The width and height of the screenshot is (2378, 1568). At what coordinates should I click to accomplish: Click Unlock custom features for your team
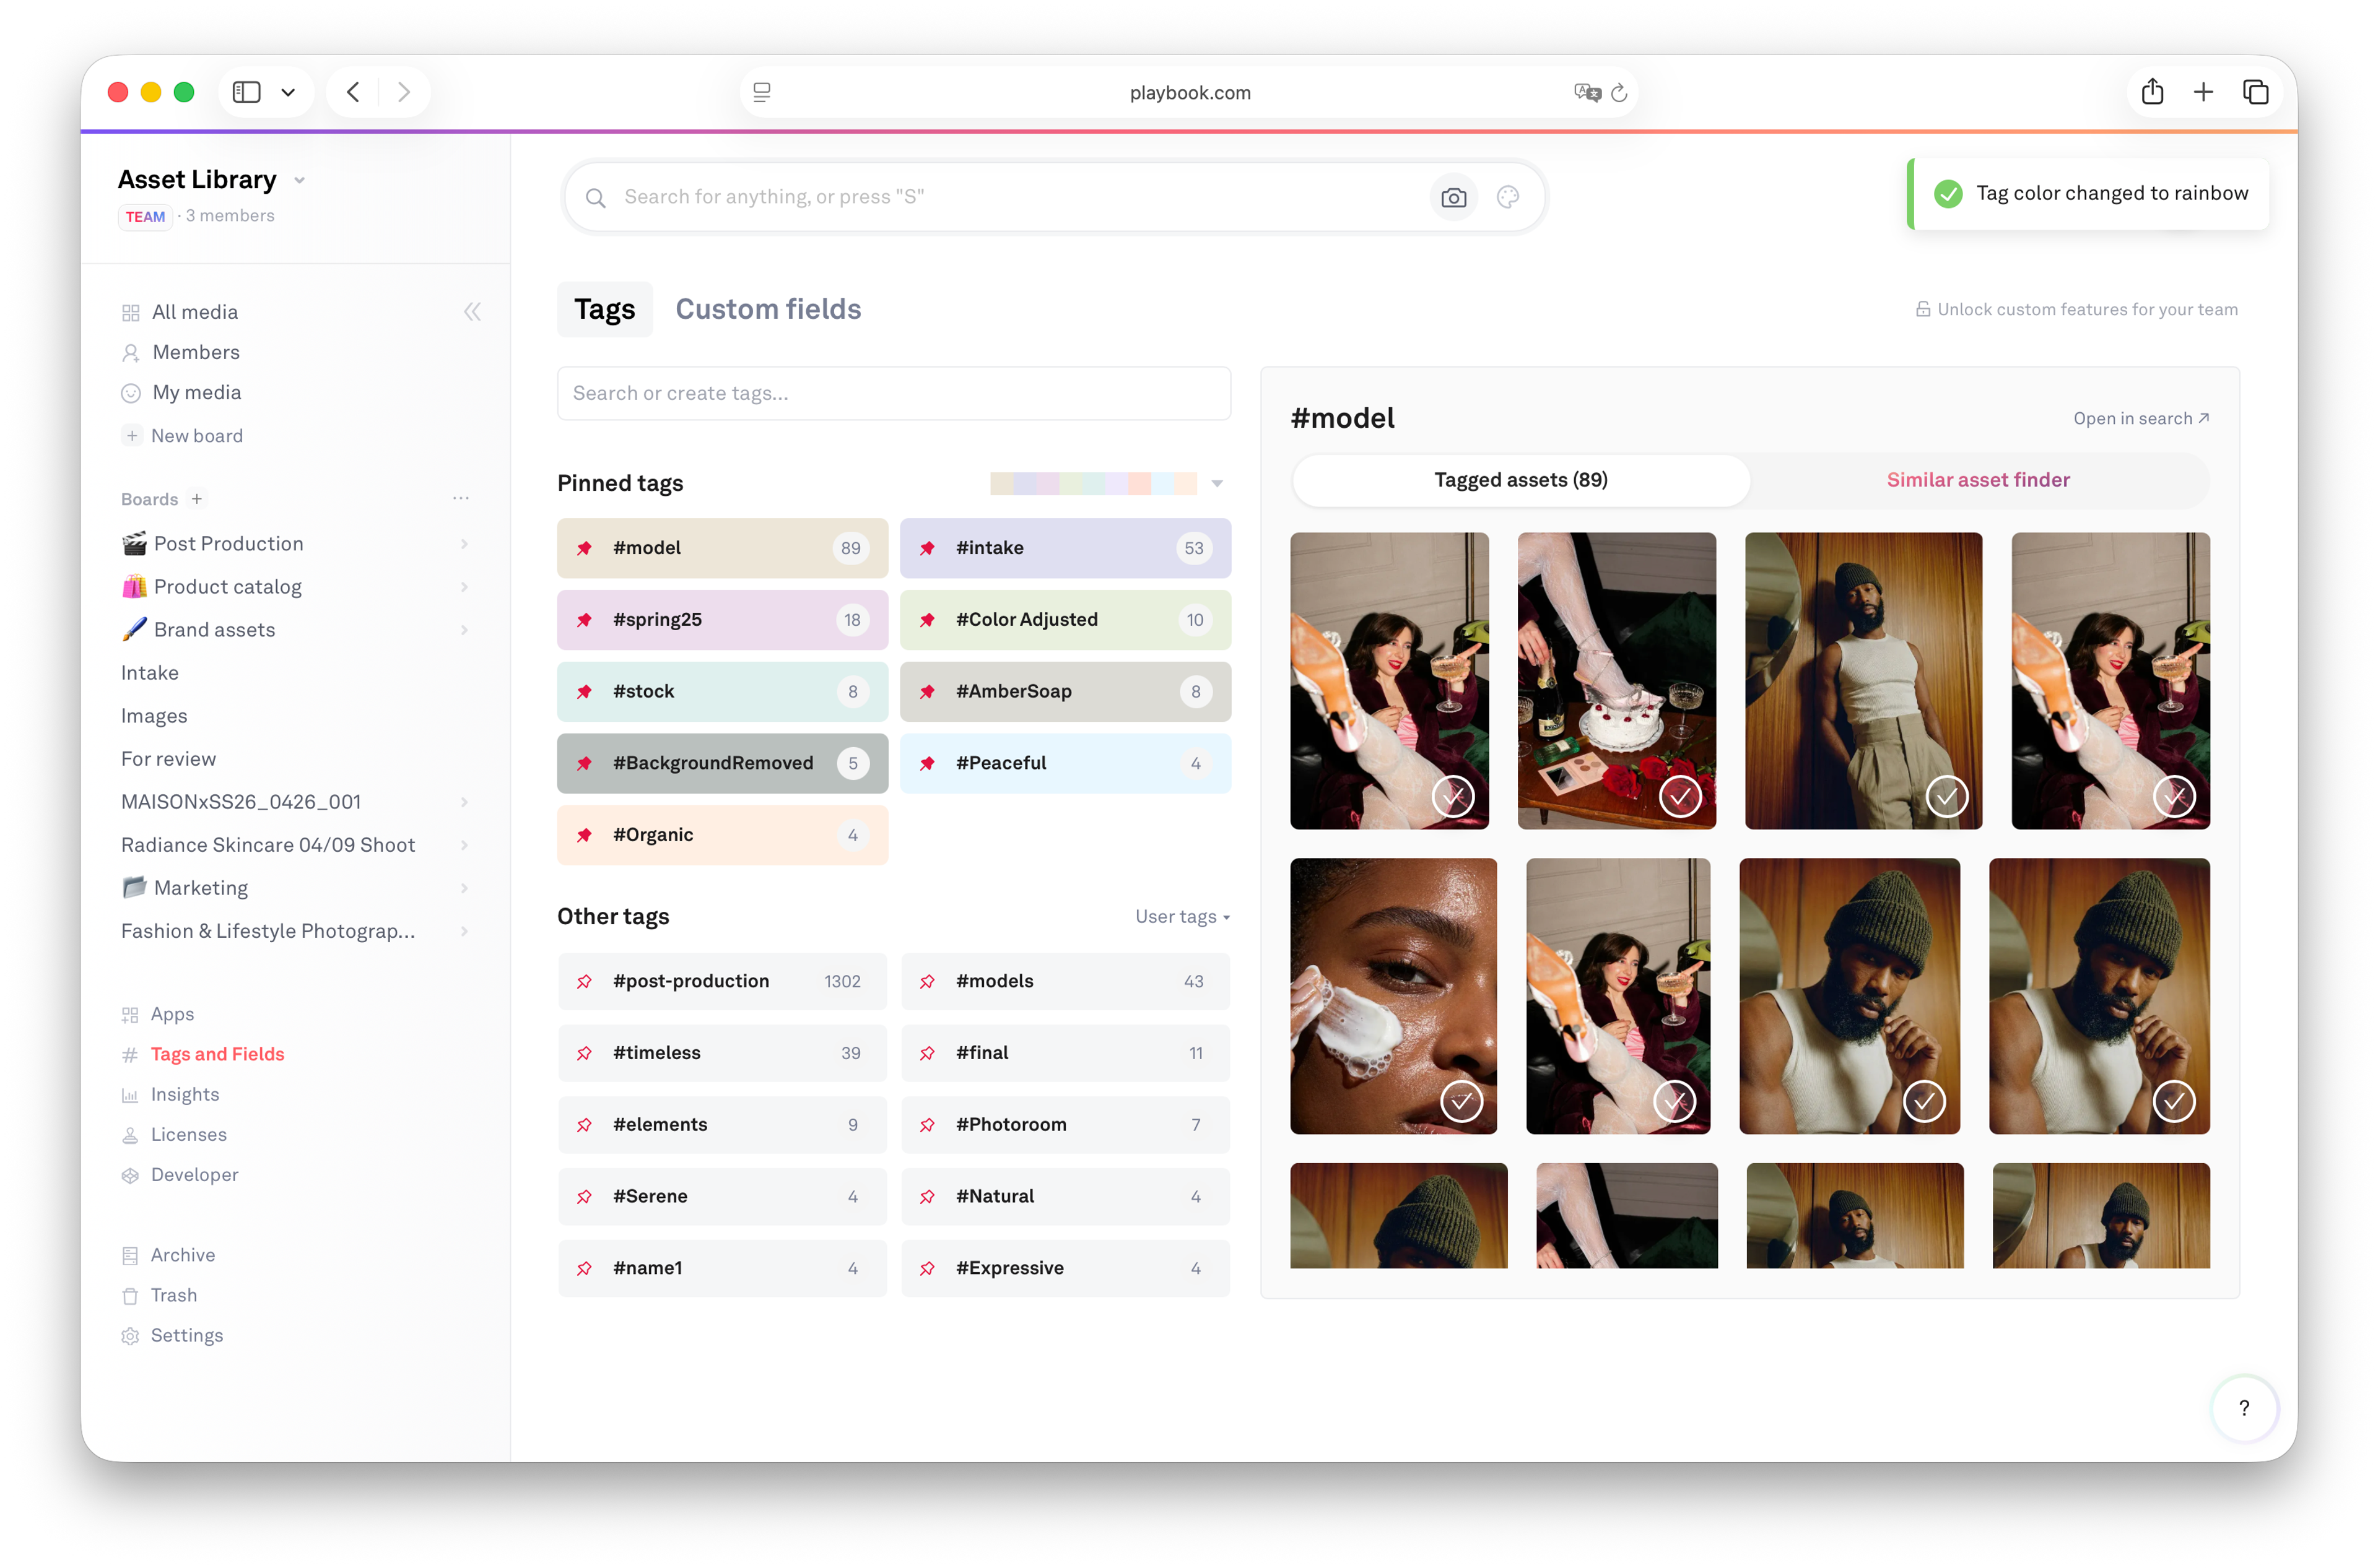2076,309
